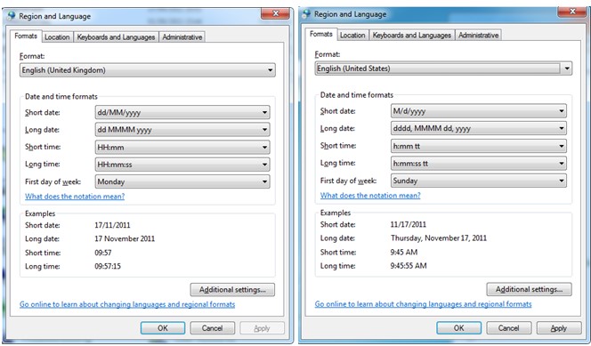Click the globe icon in right dialog title bar

pos(307,14)
